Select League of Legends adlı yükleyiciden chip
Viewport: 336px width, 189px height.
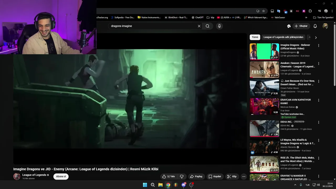click(283, 37)
